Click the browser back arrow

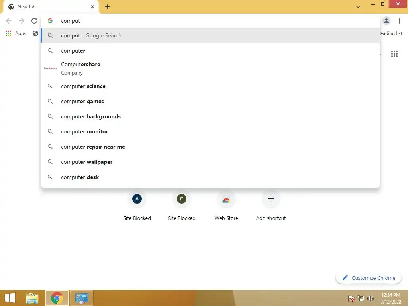pyautogui.click(x=9, y=21)
